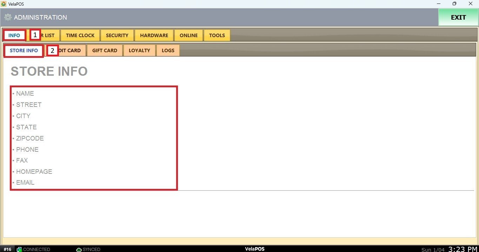
Task: Click the CONNECTED network status icon
Action: pyautogui.click(x=19, y=249)
